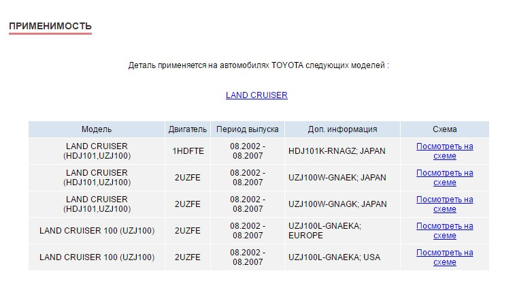This screenshot has width=517, height=286.
Task: View scheme for UZJ100L-GNAEKA USA row
Action: [444, 257]
